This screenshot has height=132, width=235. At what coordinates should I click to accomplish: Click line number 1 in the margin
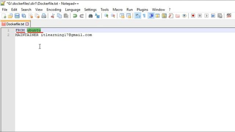(x=8, y=30)
